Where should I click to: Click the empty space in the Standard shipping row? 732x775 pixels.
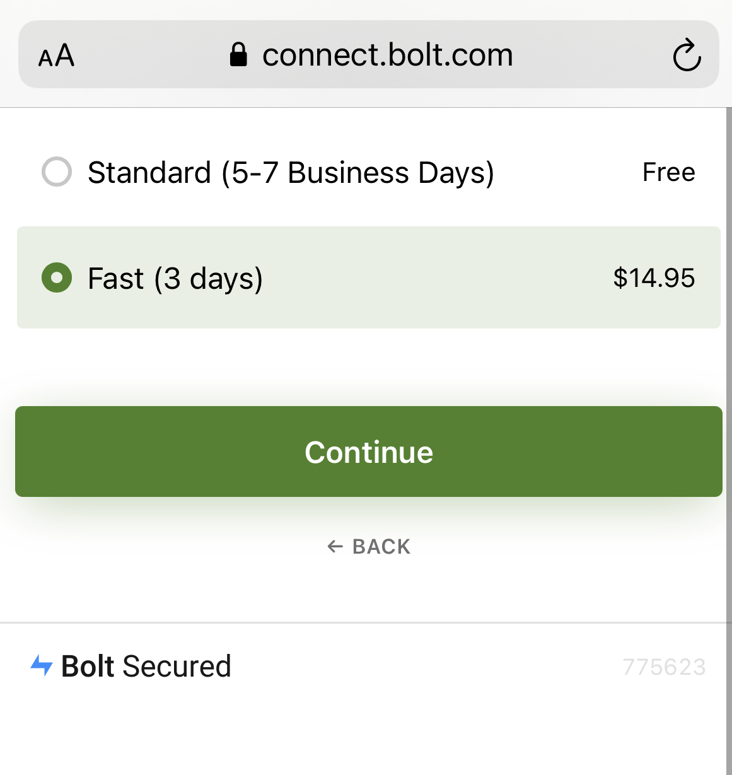tap(567, 172)
